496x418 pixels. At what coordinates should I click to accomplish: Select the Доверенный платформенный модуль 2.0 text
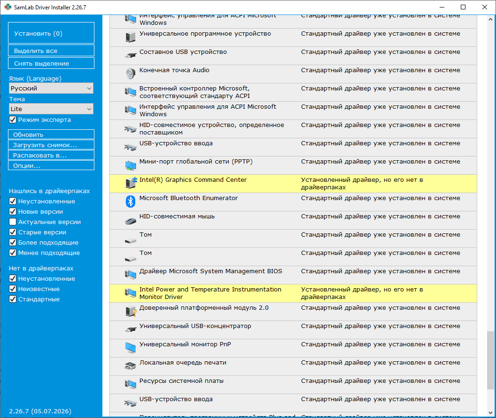pyautogui.click(x=204, y=307)
